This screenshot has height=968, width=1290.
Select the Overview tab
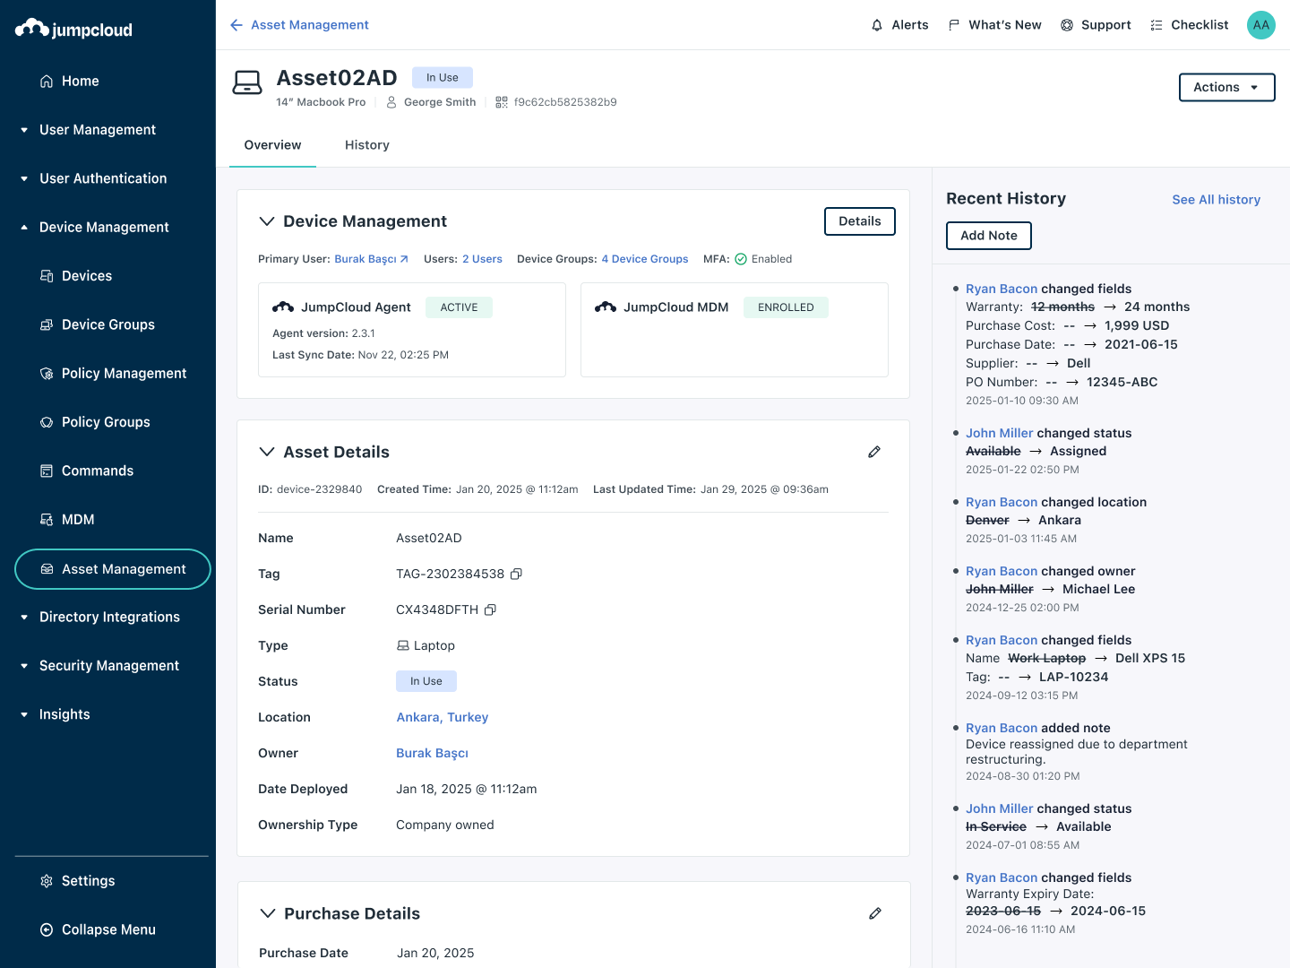(272, 144)
